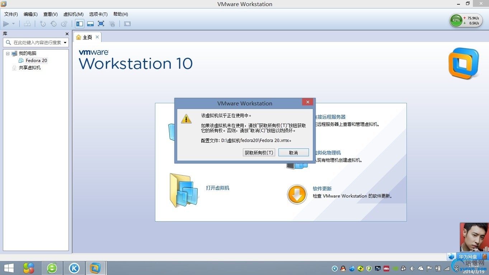Open the Power On dropdown arrow
The width and height of the screenshot is (489, 275).
click(14, 24)
